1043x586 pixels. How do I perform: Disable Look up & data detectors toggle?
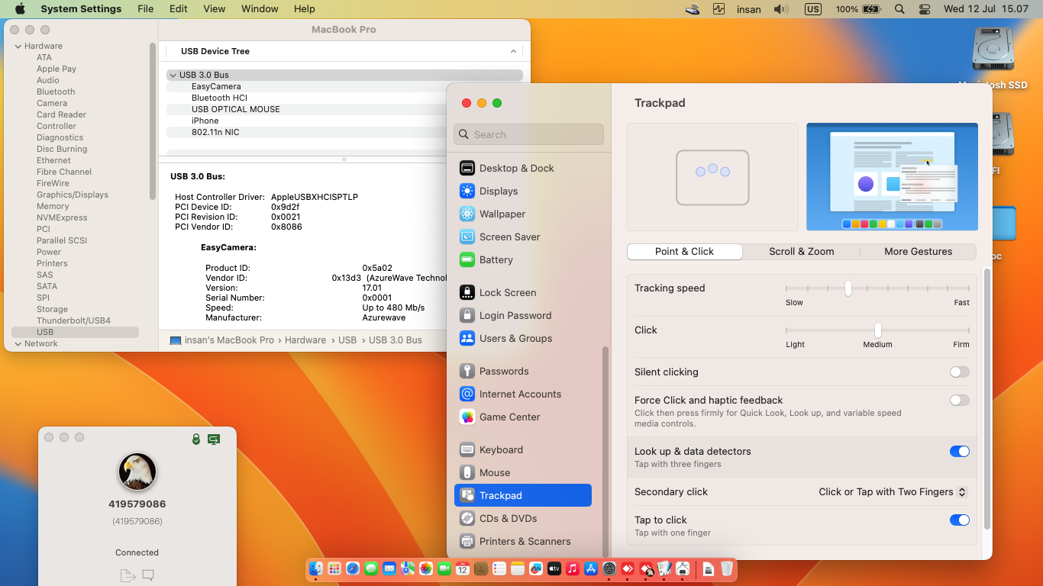(960, 452)
